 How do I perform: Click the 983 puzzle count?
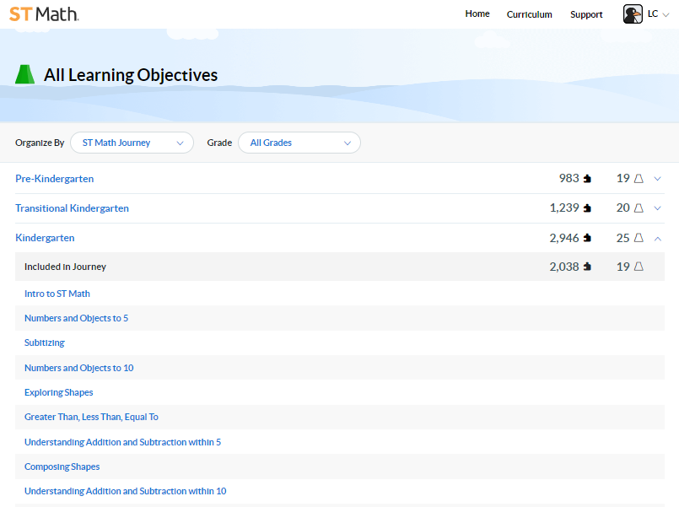coord(569,178)
